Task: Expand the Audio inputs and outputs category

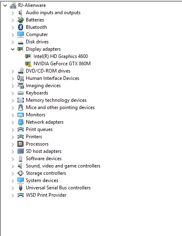Action: [13, 13]
